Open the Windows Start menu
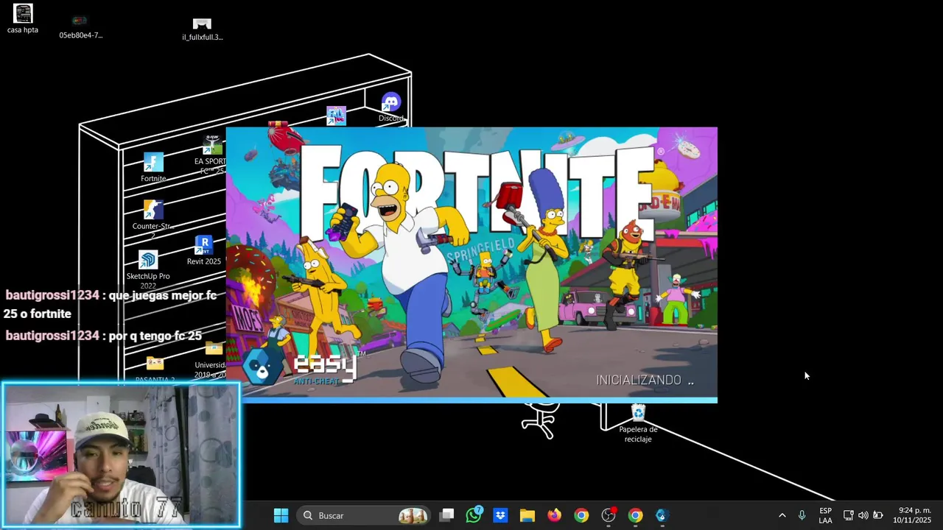Viewport: 943px width, 530px height. tap(281, 515)
